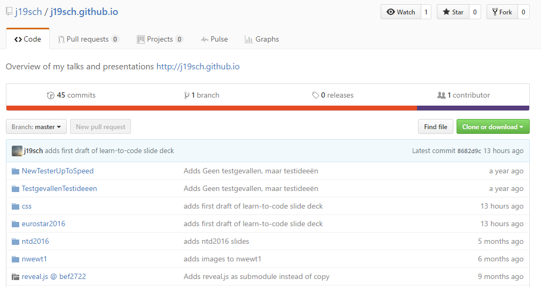Switch to the Code tab

pos(28,39)
